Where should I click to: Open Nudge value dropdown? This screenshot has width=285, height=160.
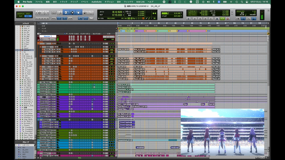[x=181, y=16]
